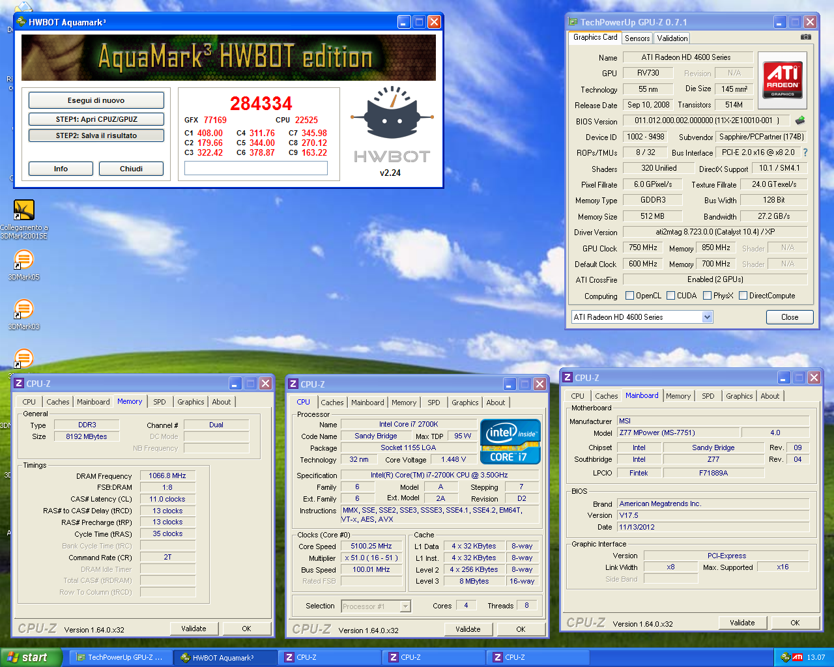Click OK in CPU-Z Memory window
This screenshot has width=834, height=667.
[246, 629]
